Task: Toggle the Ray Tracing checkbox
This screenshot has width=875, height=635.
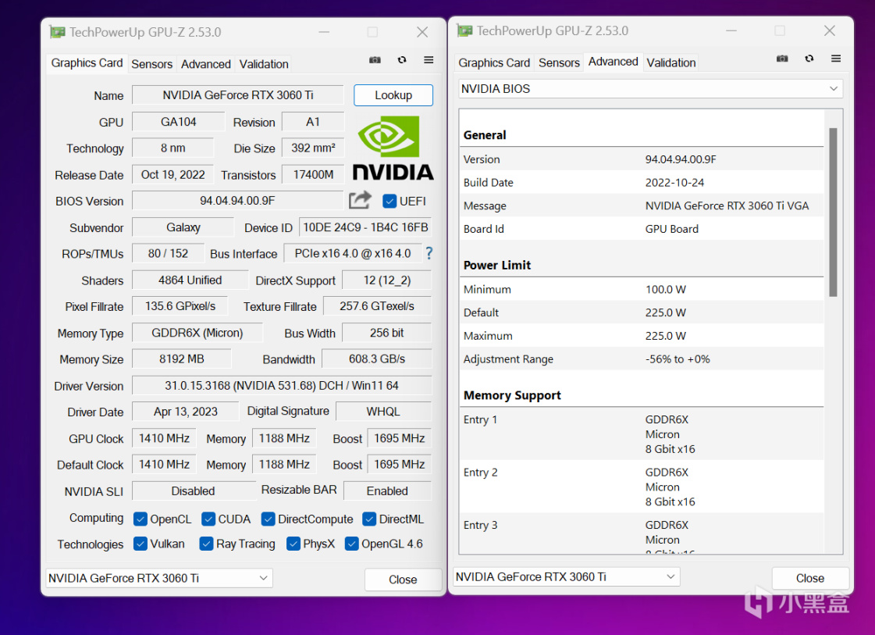Action: point(206,544)
